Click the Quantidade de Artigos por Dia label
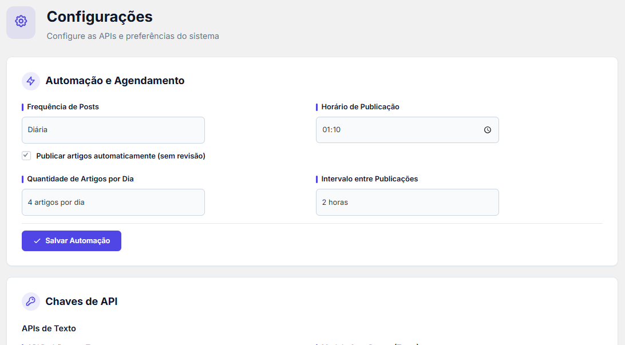 click(80, 179)
